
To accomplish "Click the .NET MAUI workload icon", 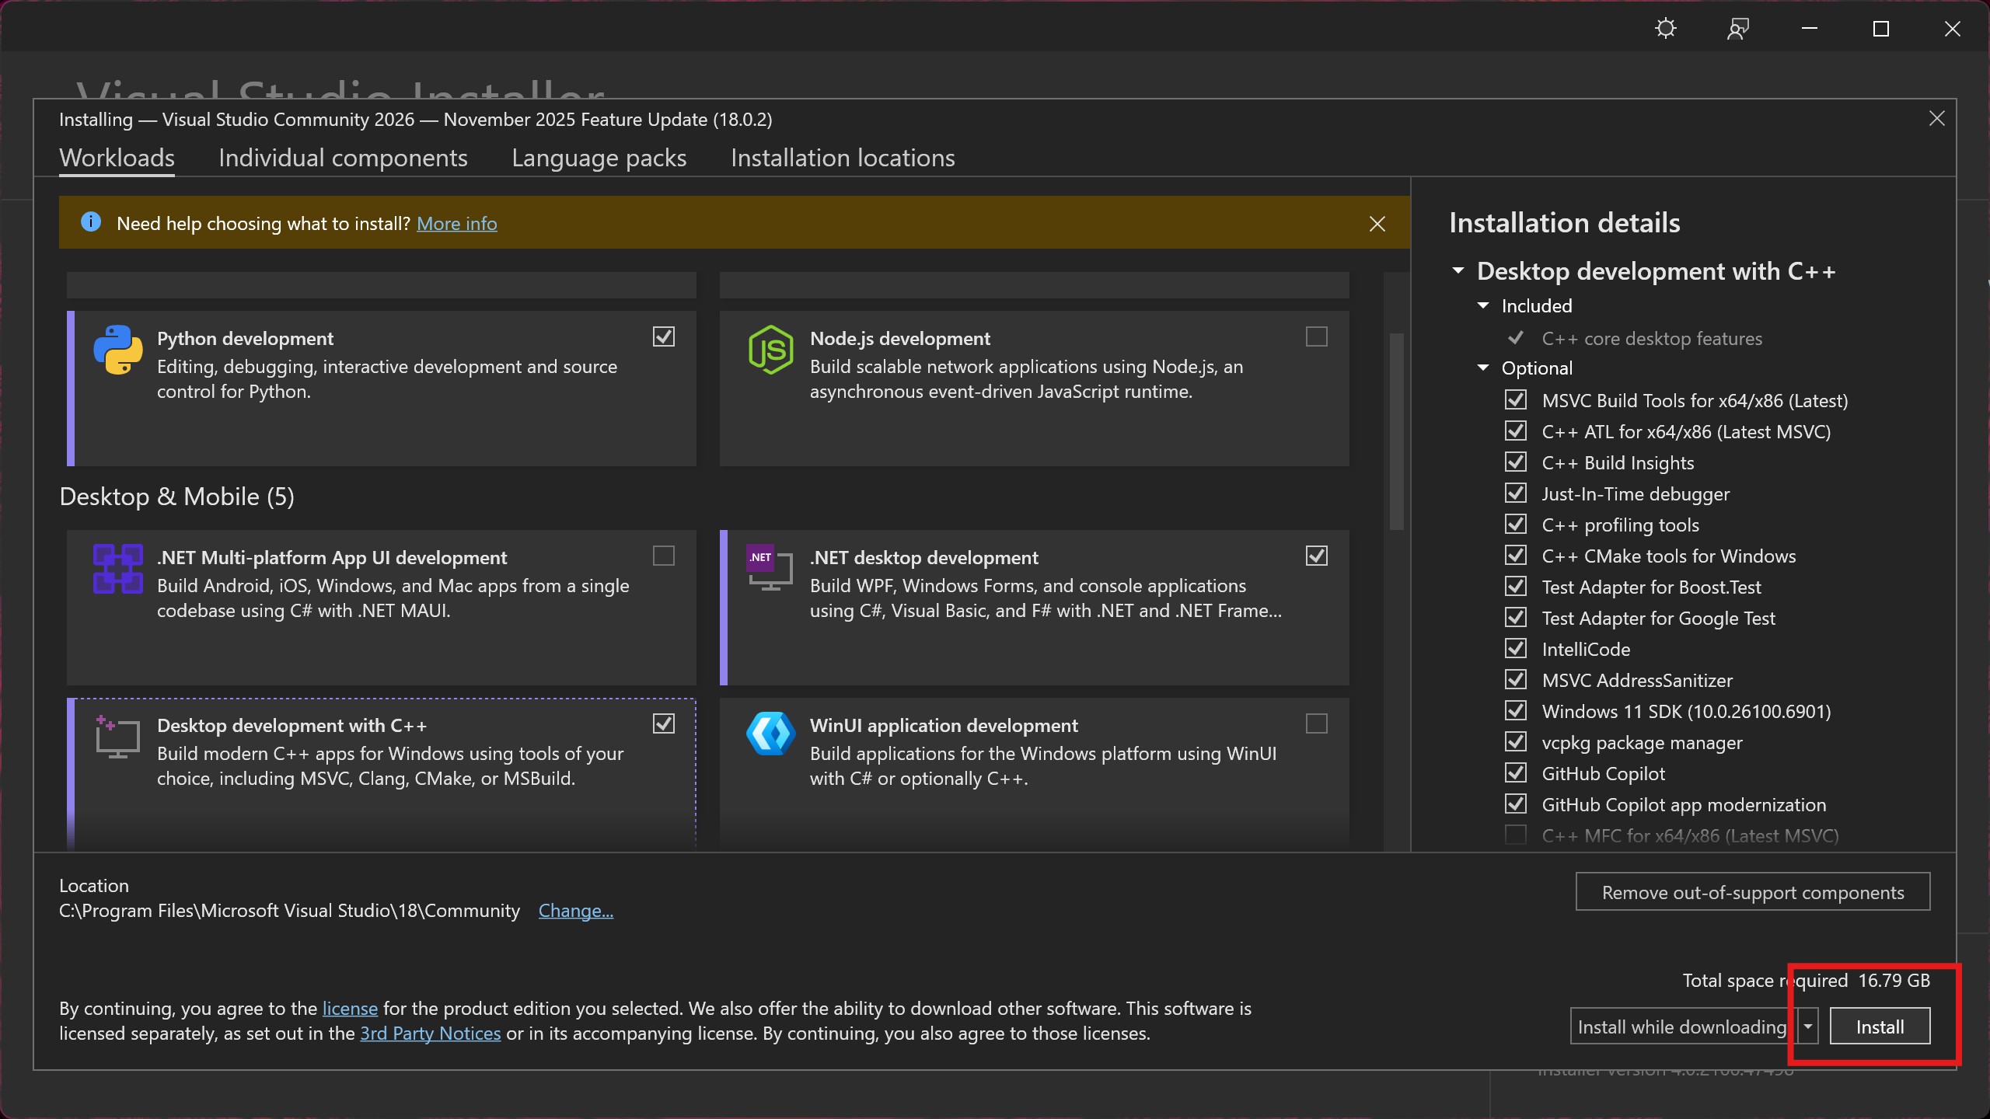I will [x=118, y=569].
